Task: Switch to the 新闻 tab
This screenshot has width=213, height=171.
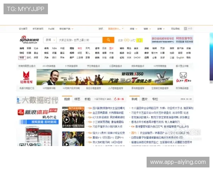Action: 134,99
